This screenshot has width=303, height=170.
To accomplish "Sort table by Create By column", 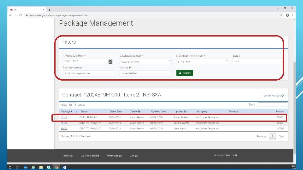I will pyautogui.click(x=135, y=111).
